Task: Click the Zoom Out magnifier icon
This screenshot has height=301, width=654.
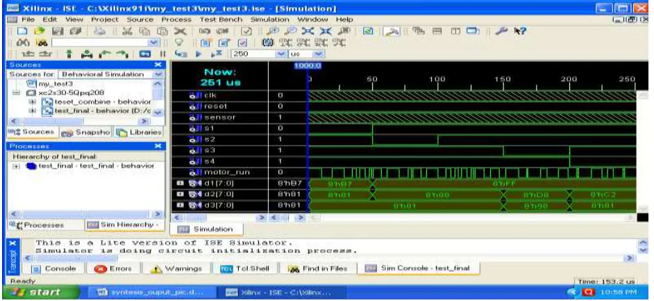Action: point(289,31)
